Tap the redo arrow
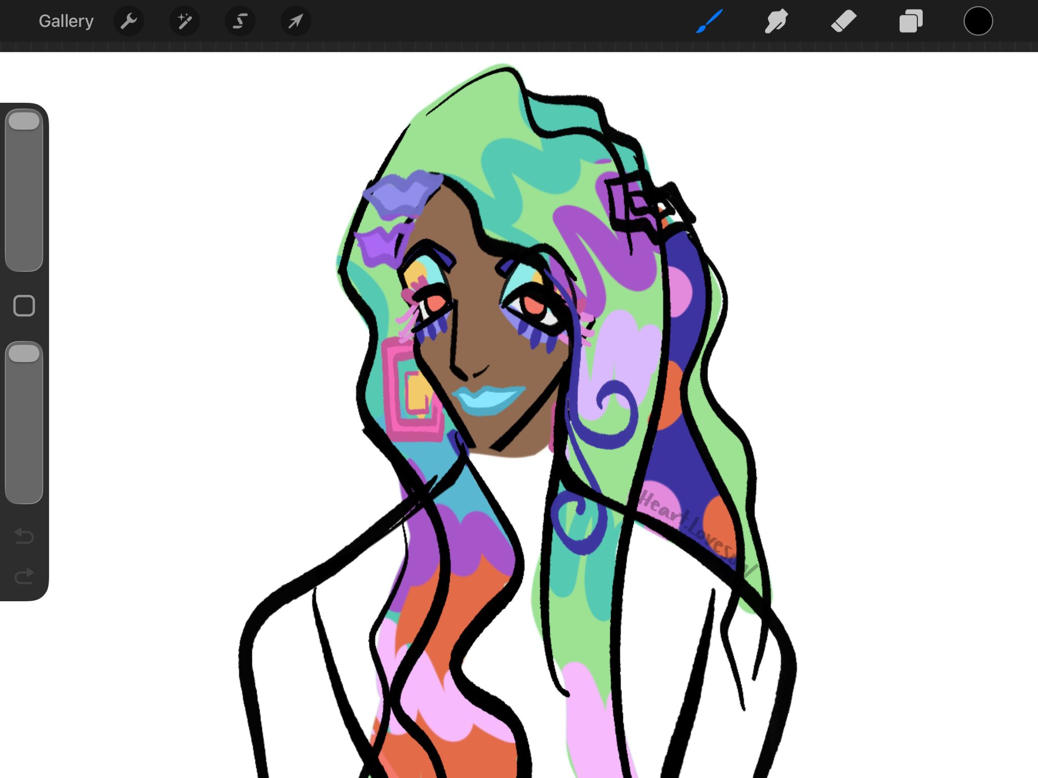1038x778 pixels. click(x=24, y=576)
